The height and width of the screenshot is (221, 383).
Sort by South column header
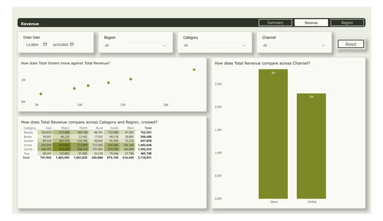114,128
